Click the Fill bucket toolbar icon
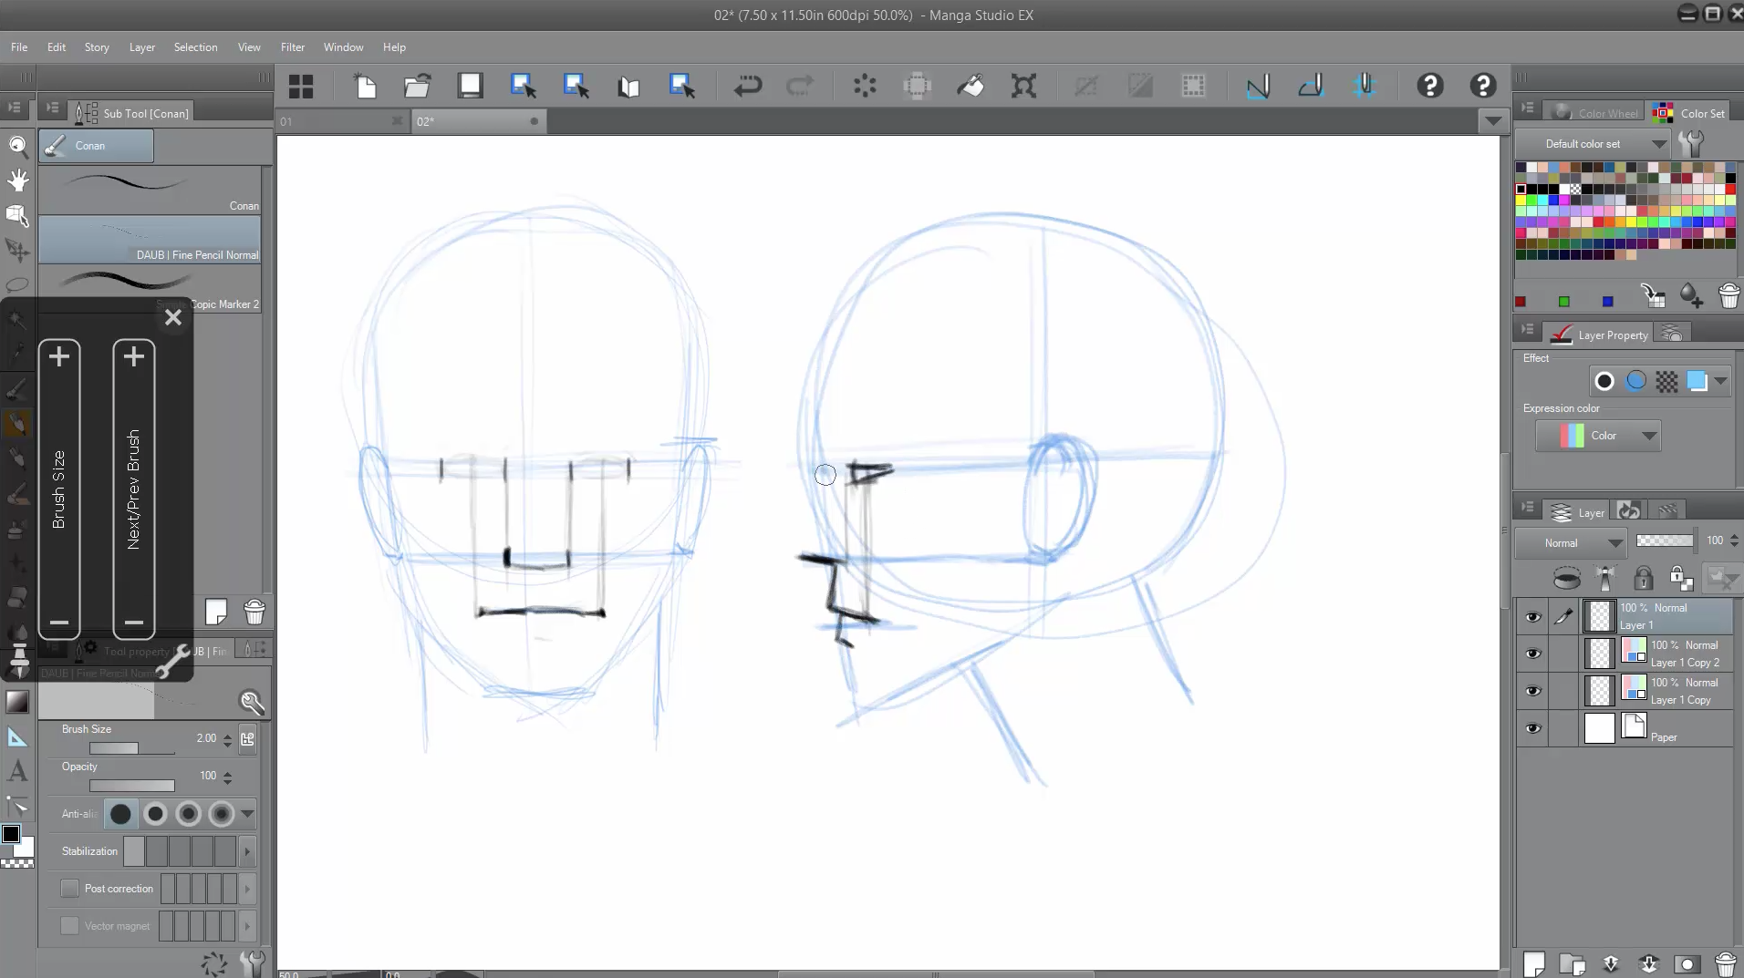 971,86
